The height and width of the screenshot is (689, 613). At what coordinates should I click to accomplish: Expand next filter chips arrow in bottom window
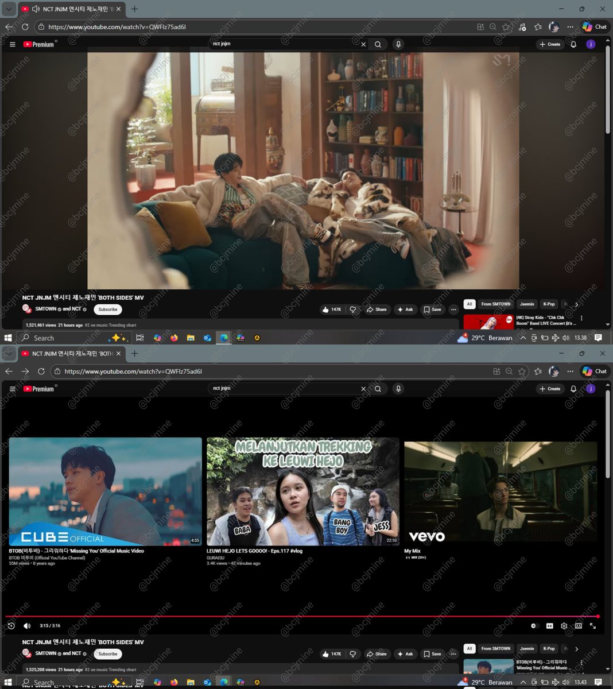576,649
